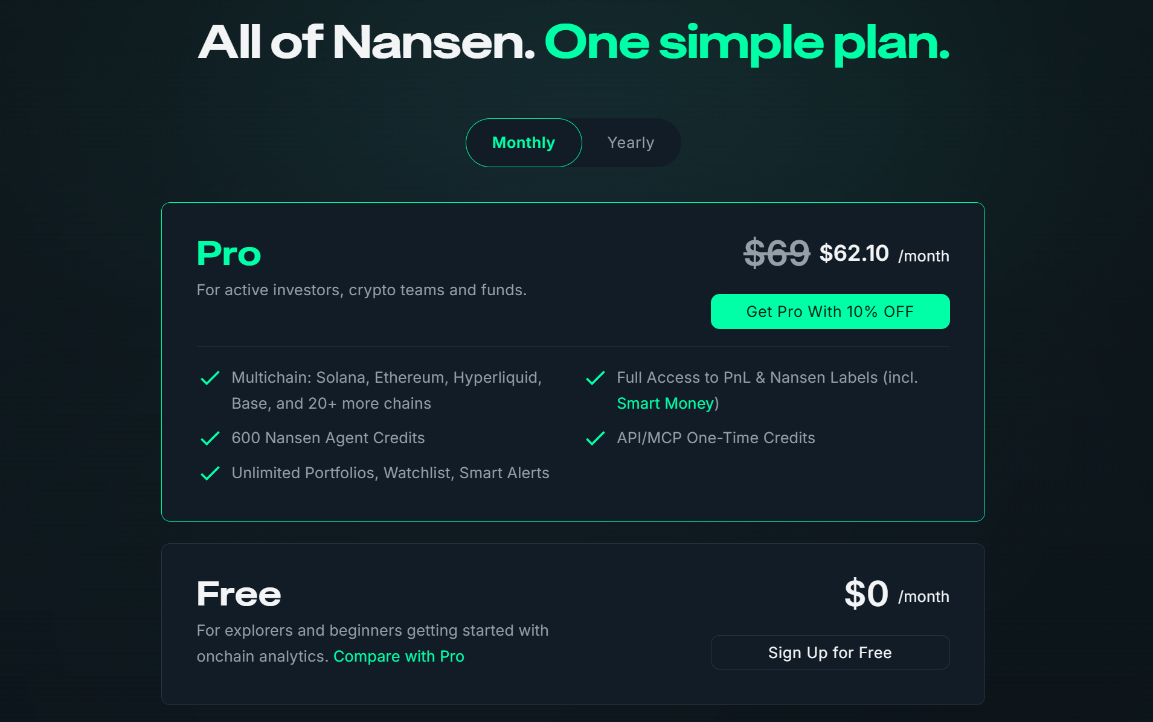Screen dimensions: 1153x722
Task: Click Get Pro With 10% OFF
Action: click(829, 311)
